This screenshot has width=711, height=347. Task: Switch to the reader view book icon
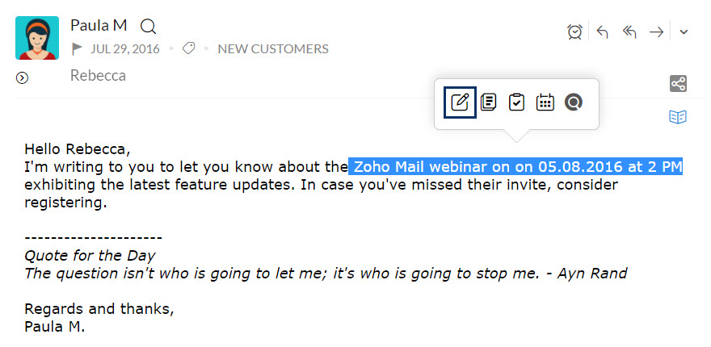click(678, 117)
